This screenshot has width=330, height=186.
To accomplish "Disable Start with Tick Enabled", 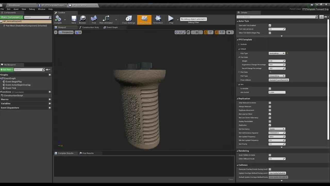I will point(270,25).
